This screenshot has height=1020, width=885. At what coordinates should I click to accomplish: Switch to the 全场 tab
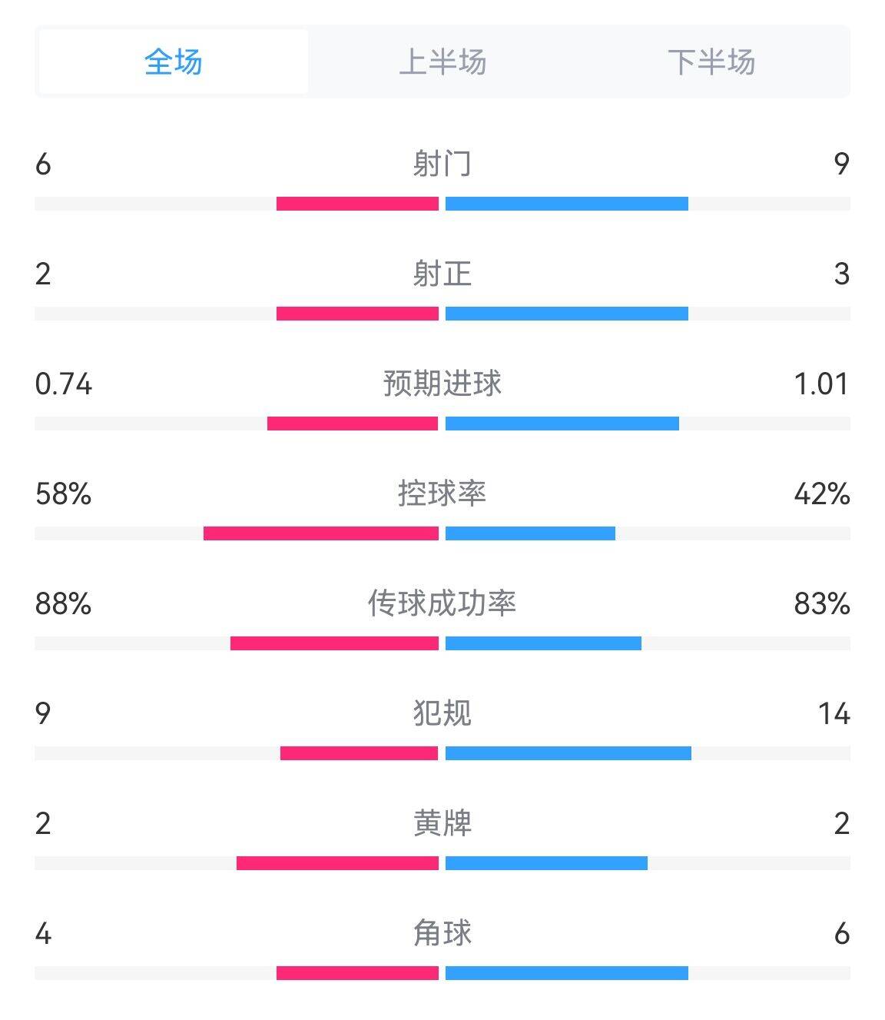tap(174, 62)
